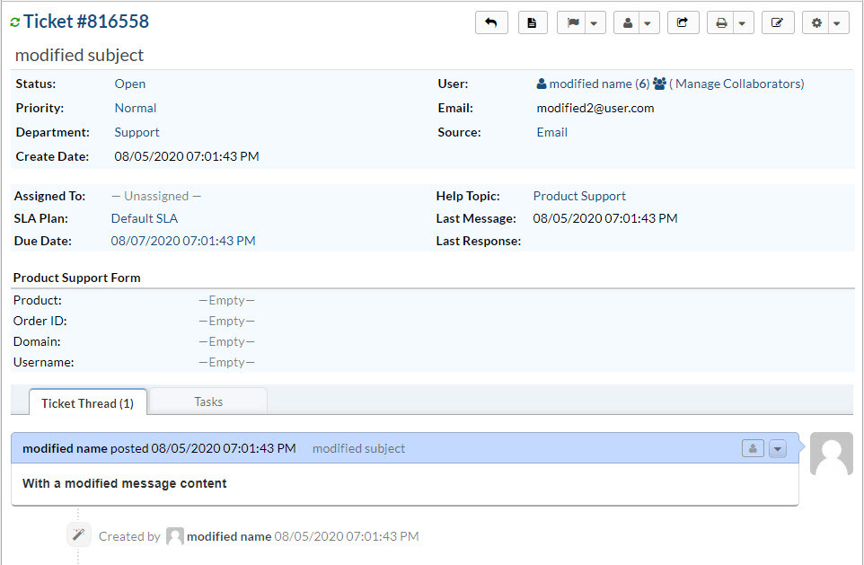
Task: Click the transfer share-arrow icon
Action: tap(683, 22)
